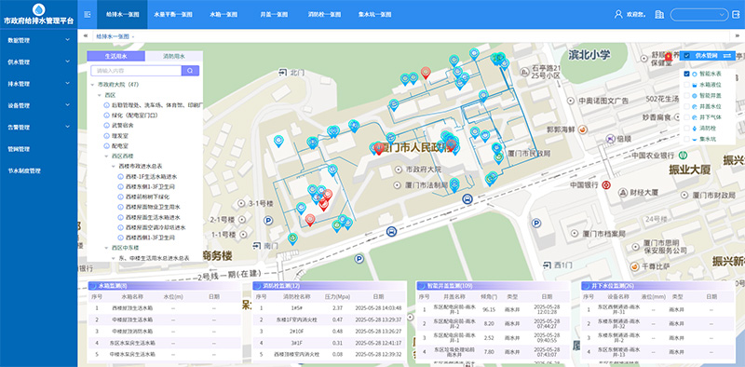Select the 生活用水 panel tab
This screenshot has width=745, height=367.
pos(115,56)
